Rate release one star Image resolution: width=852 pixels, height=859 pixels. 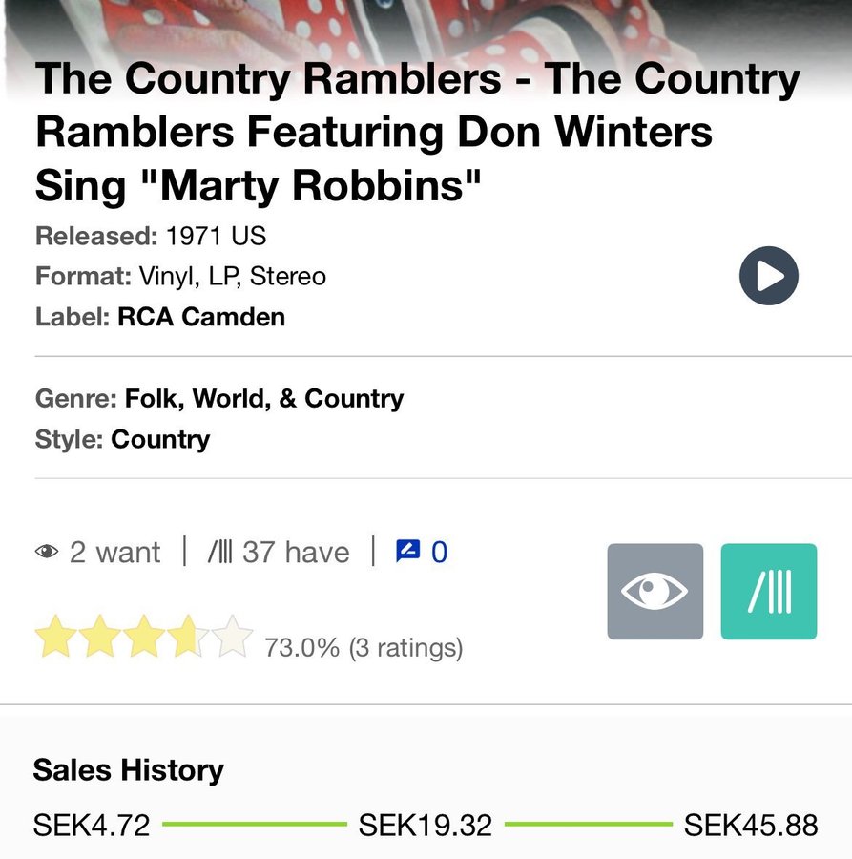click(54, 638)
